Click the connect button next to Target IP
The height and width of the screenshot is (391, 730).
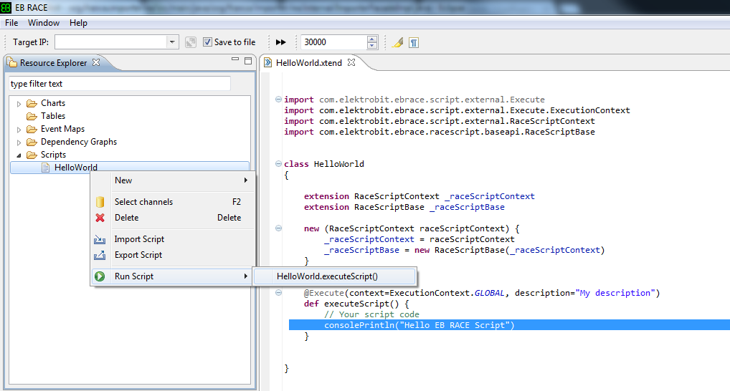[x=191, y=42]
